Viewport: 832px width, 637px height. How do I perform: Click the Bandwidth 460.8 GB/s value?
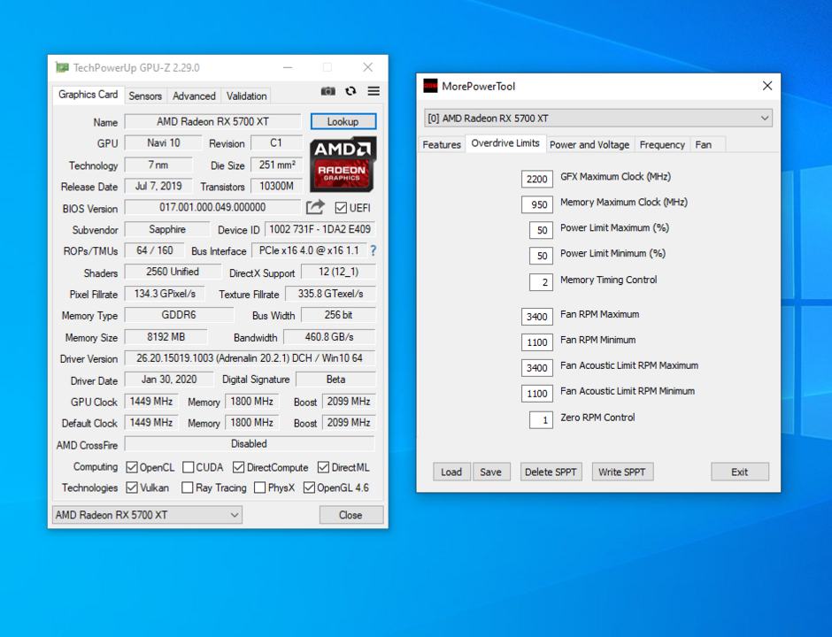click(x=329, y=337)
